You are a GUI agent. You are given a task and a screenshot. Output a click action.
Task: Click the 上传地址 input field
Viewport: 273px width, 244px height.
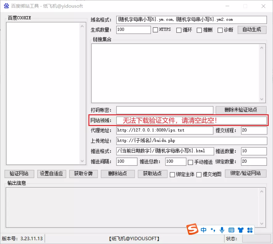pos(192,141)
